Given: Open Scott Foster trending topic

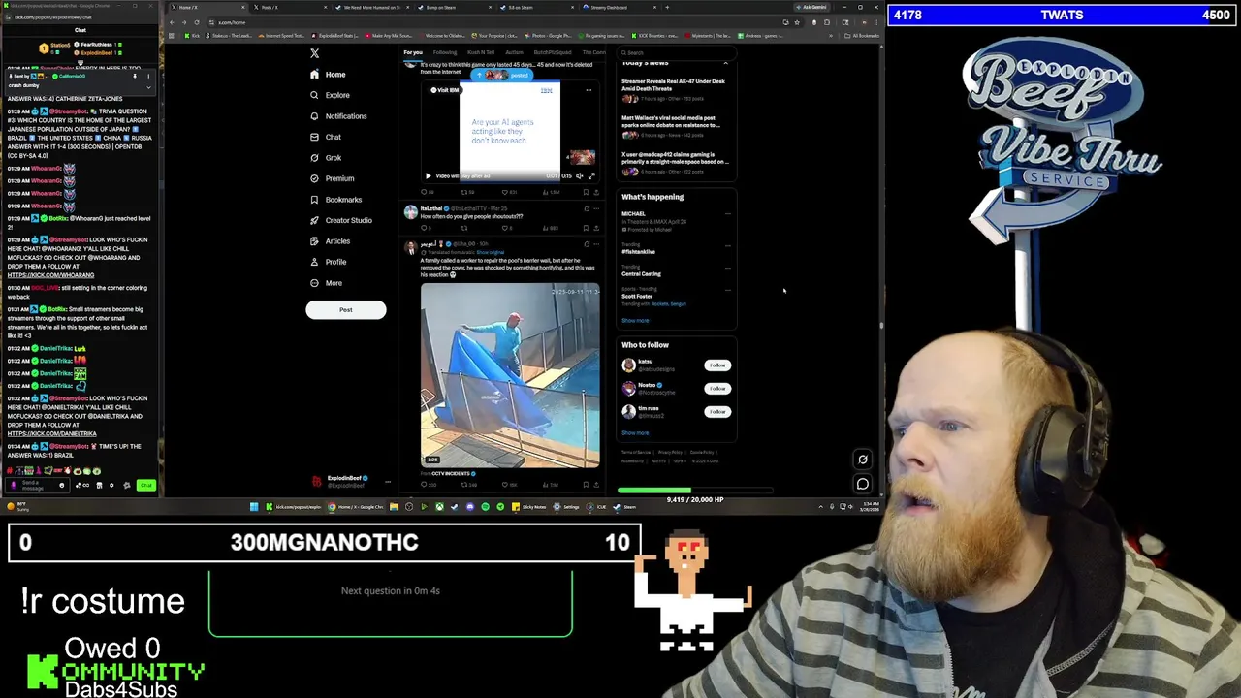Looking at the screenshot, I should (x=637, y=297).
